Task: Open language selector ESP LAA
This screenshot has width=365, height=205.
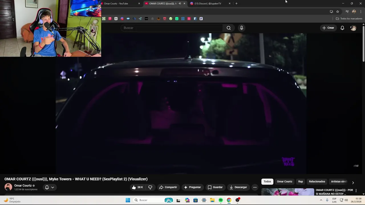Action: (334, 200)
